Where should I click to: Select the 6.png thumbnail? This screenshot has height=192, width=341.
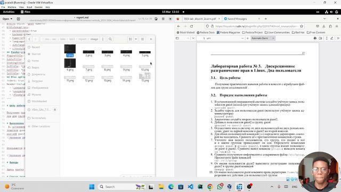pyautogui.click(x=70, y=63)
